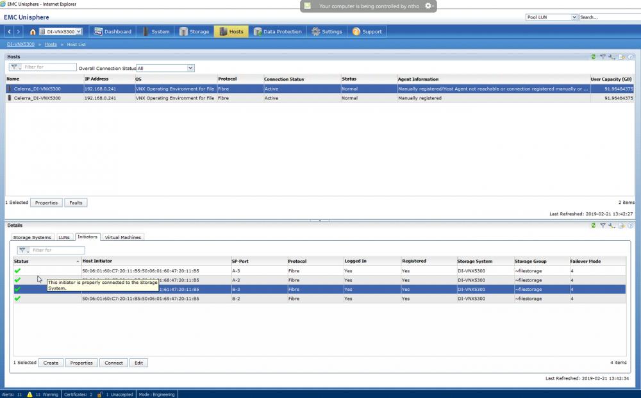Switch to the LUNs tab
Viewport: 641px width, 398px height.
(x=63, y=237)
